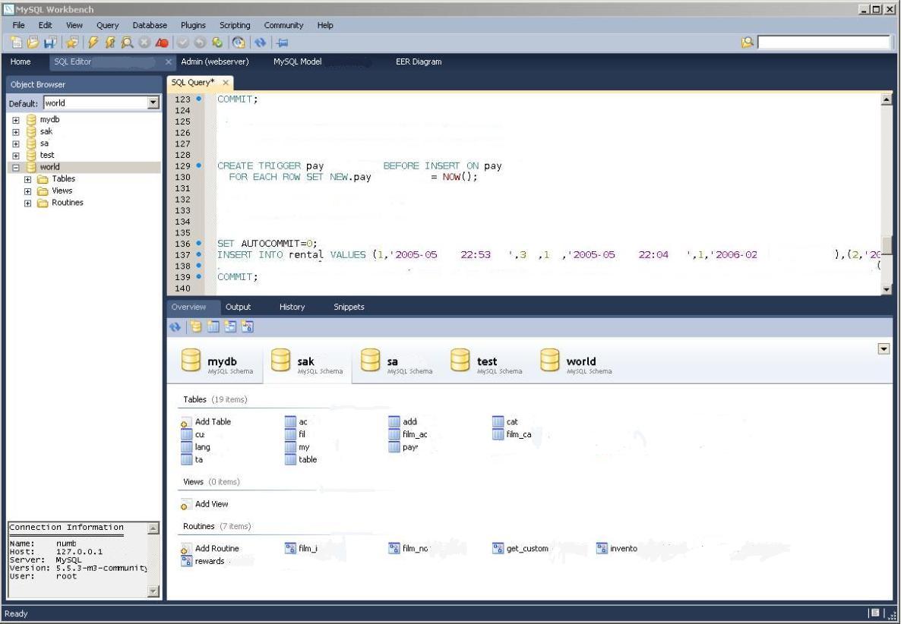Click the search input field in toolbar
901x624 pixels.
(824, 43)
